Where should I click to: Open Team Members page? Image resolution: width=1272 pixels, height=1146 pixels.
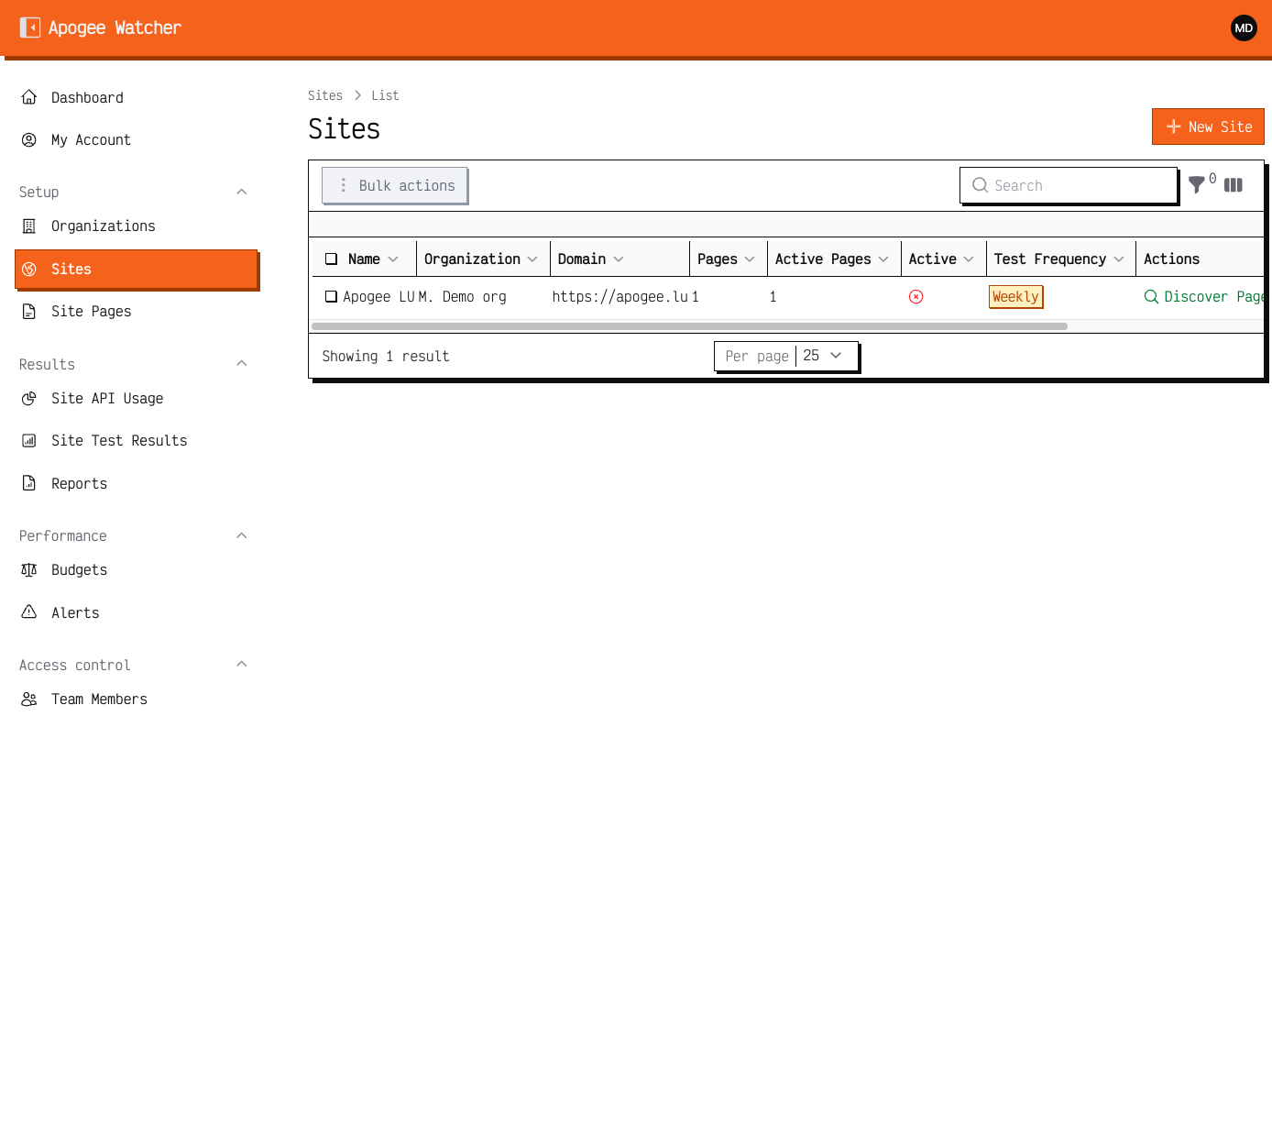pyautogui.click(x=136, y=700)
